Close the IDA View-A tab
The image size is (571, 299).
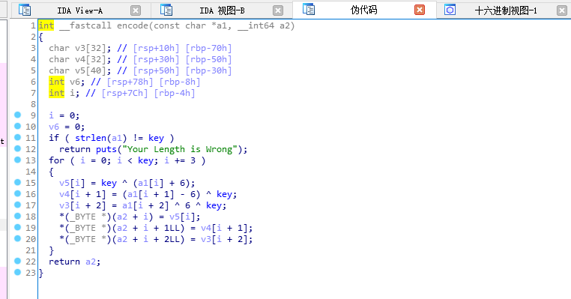[136, 10]
